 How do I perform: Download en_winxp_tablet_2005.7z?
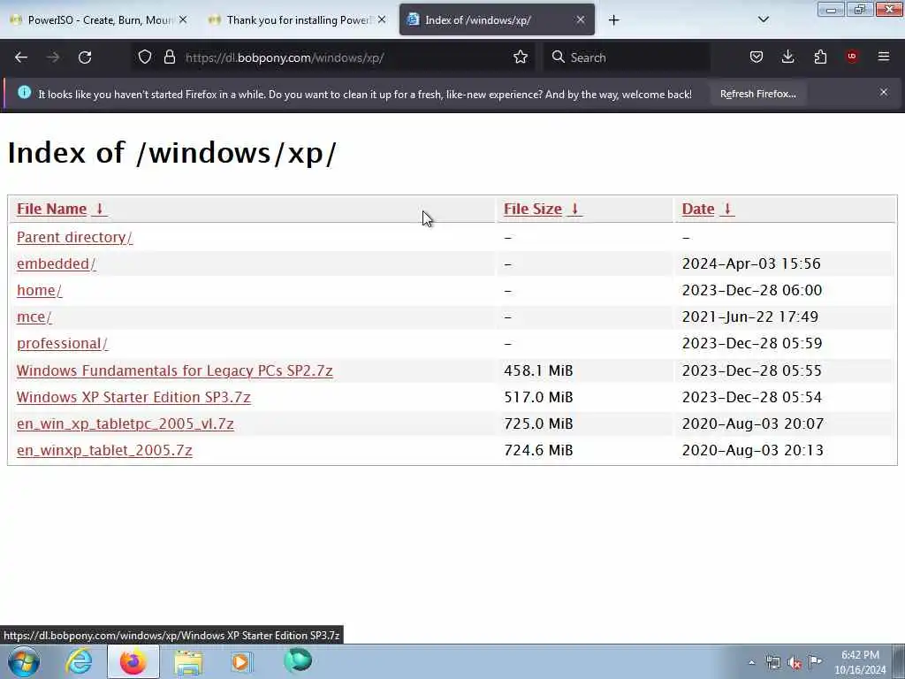pos(104,450)
